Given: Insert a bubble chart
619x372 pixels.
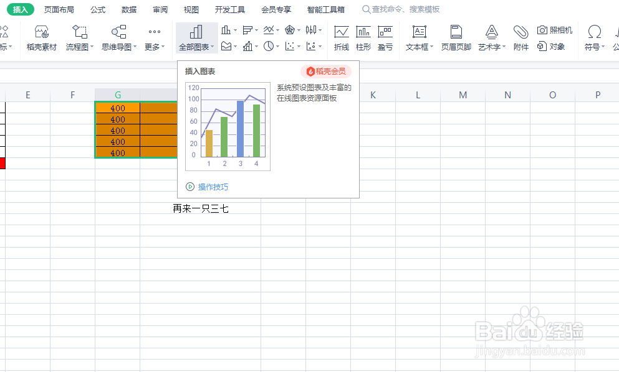Looking at the screenshot, I should coord(311,46).
